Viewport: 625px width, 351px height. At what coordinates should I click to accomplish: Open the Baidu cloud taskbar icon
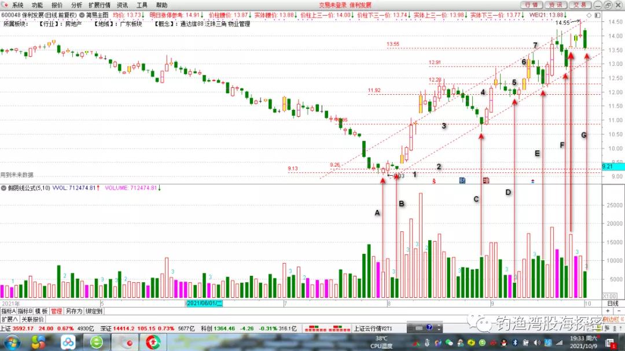click(x=68, y=342)
